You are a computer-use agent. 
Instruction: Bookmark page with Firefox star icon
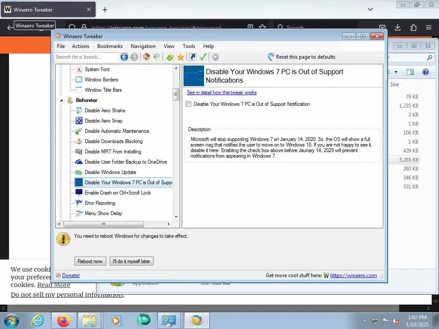click(x=262, y=27)
